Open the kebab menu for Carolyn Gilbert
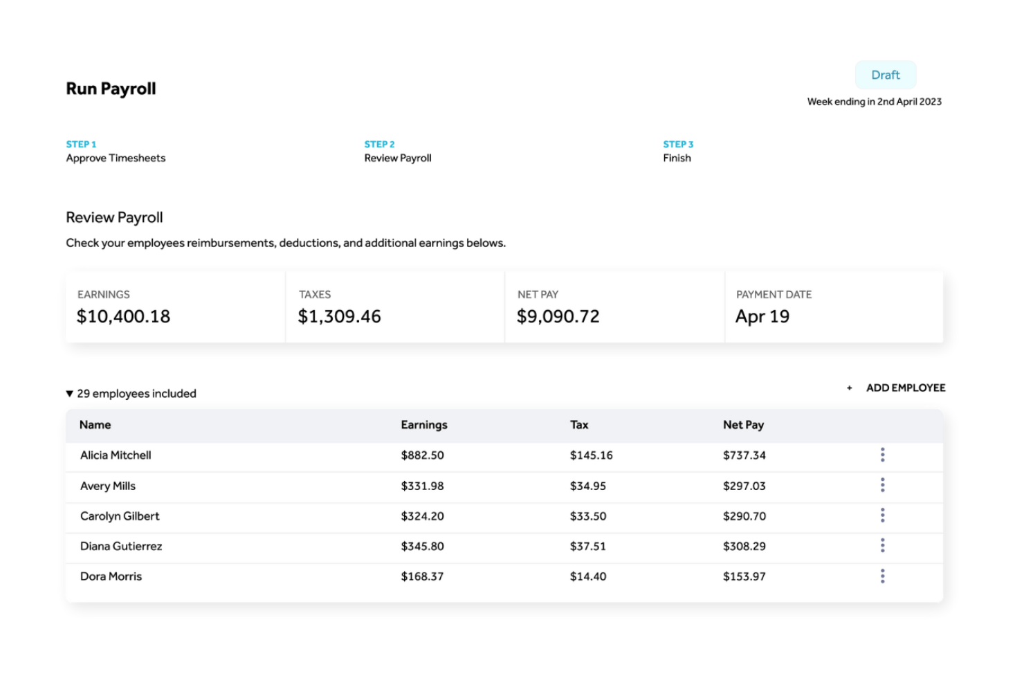 tap(882, 516)
